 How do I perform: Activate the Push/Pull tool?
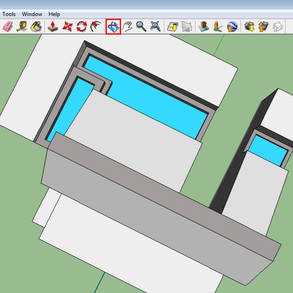pos(53,26)
